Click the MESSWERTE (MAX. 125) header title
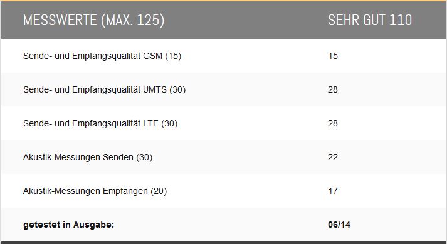The width and height of the screenshot is (447, 244). point(93,21)
